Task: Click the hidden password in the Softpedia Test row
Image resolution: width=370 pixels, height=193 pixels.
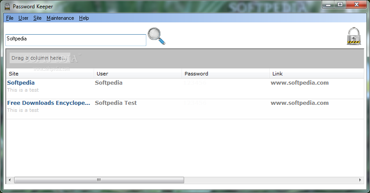Action: 195,103
